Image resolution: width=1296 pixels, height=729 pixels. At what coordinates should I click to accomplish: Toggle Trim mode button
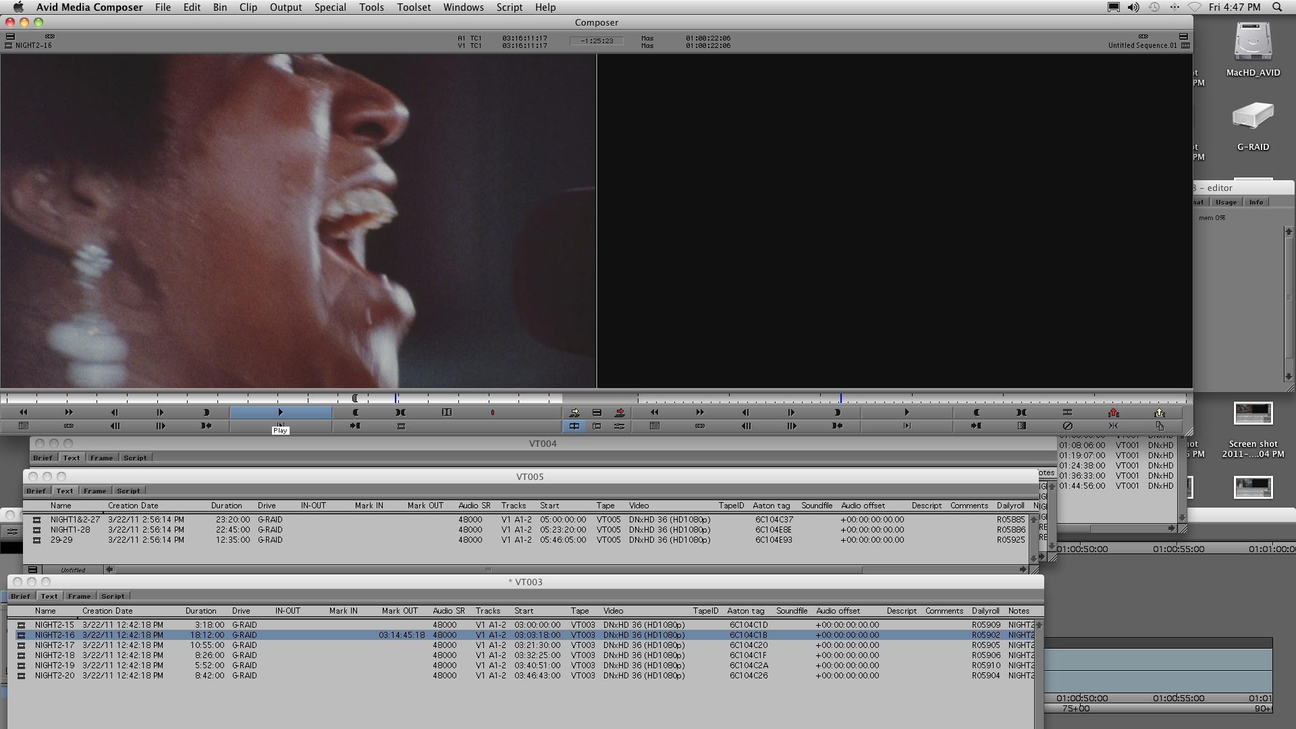tap(597, 426)
